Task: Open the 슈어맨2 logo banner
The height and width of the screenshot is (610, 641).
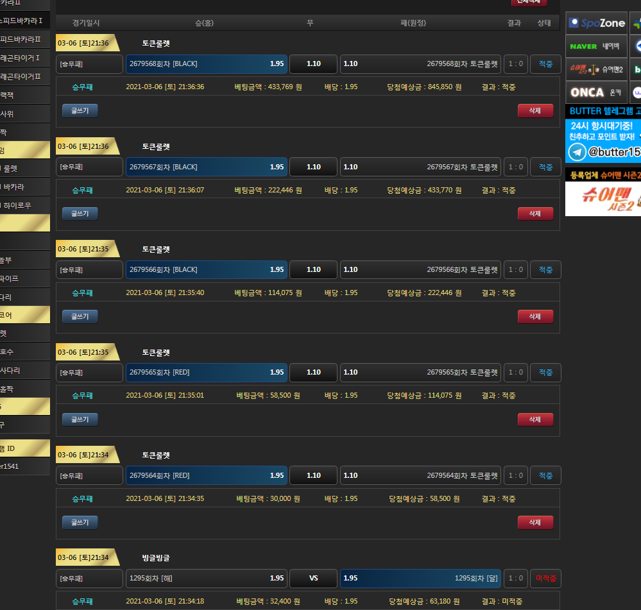Action: pos(596,69)
